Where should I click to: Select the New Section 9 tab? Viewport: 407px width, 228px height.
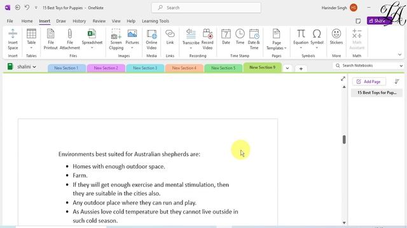(x=263, y=67)
